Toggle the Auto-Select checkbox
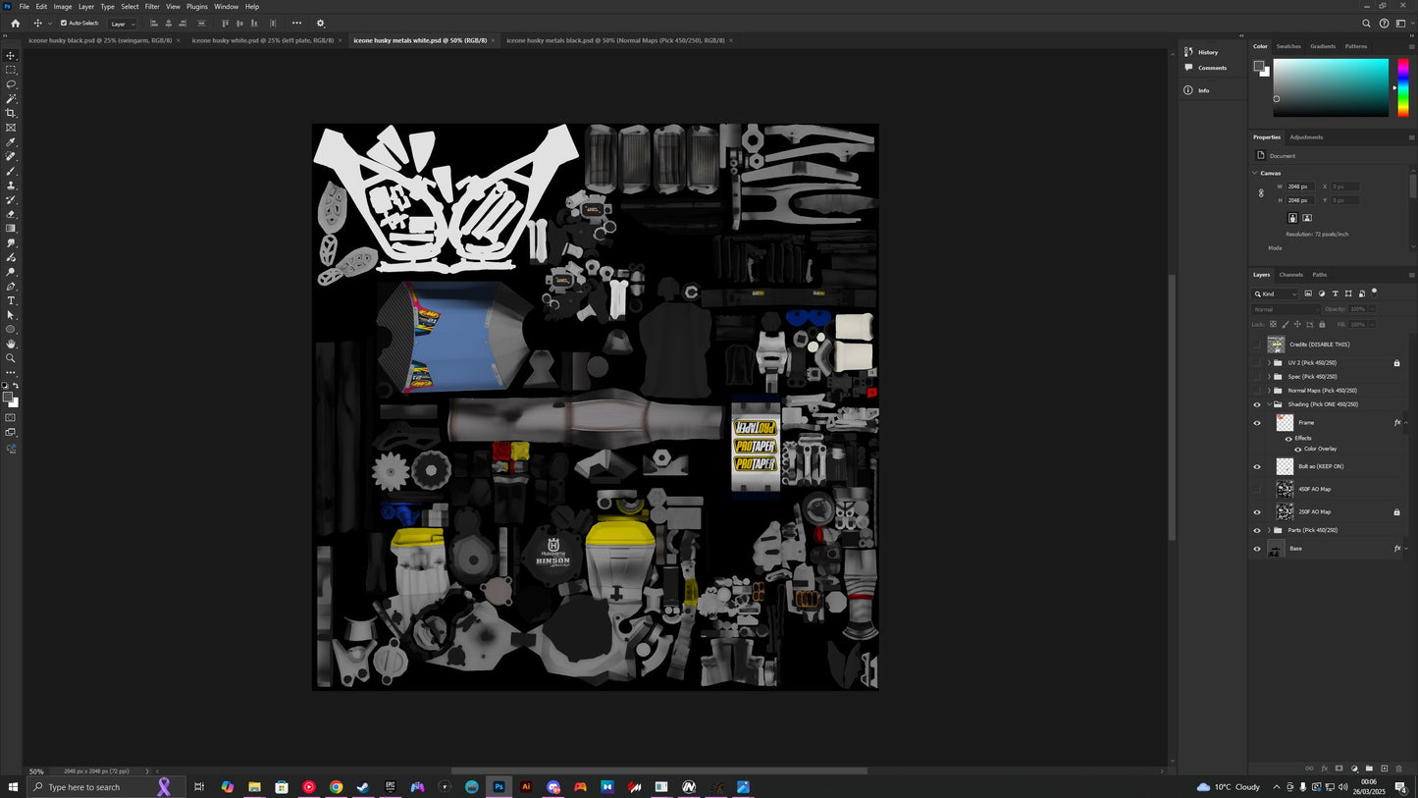This screenshot has width=1418, height=798. (x=64, y=23)
